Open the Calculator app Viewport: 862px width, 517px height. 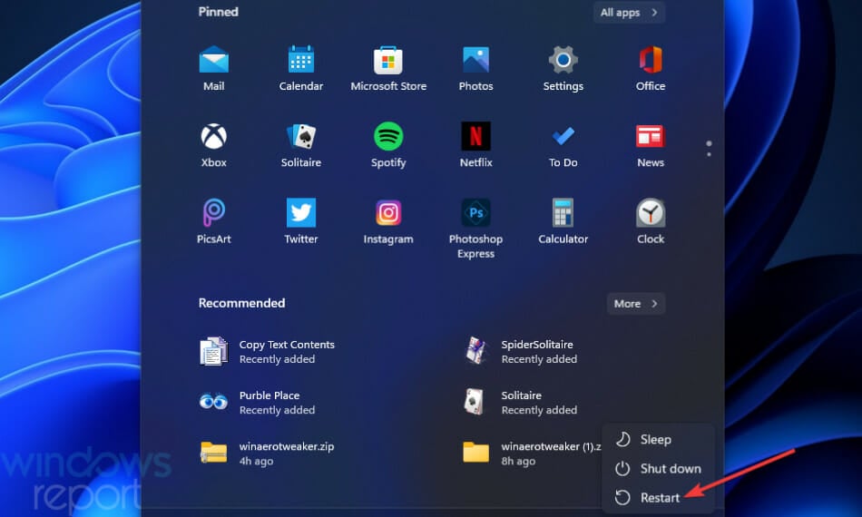point(563,221)
